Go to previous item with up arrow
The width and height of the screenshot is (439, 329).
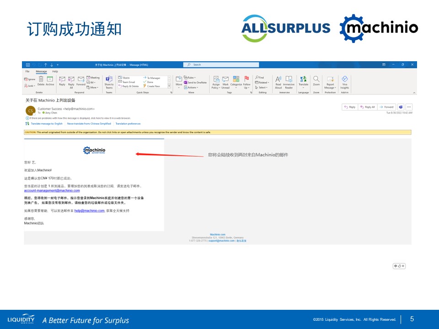point(46,65)
